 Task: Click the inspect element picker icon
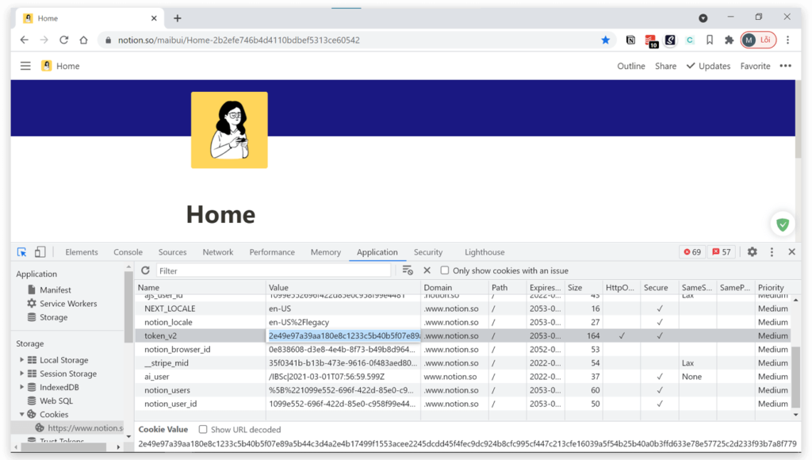pos(22,252)
